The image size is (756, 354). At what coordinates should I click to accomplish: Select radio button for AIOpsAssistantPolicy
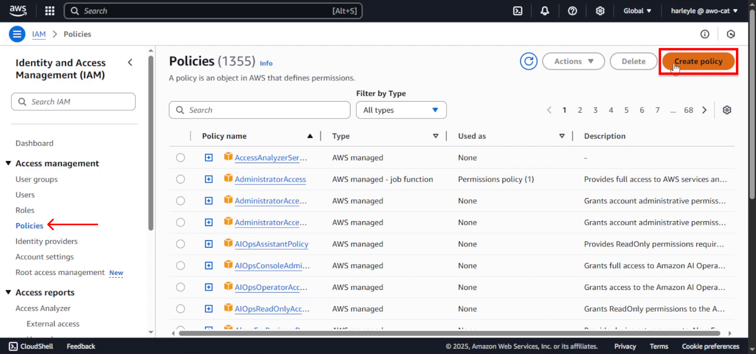(x=180, y=244)
